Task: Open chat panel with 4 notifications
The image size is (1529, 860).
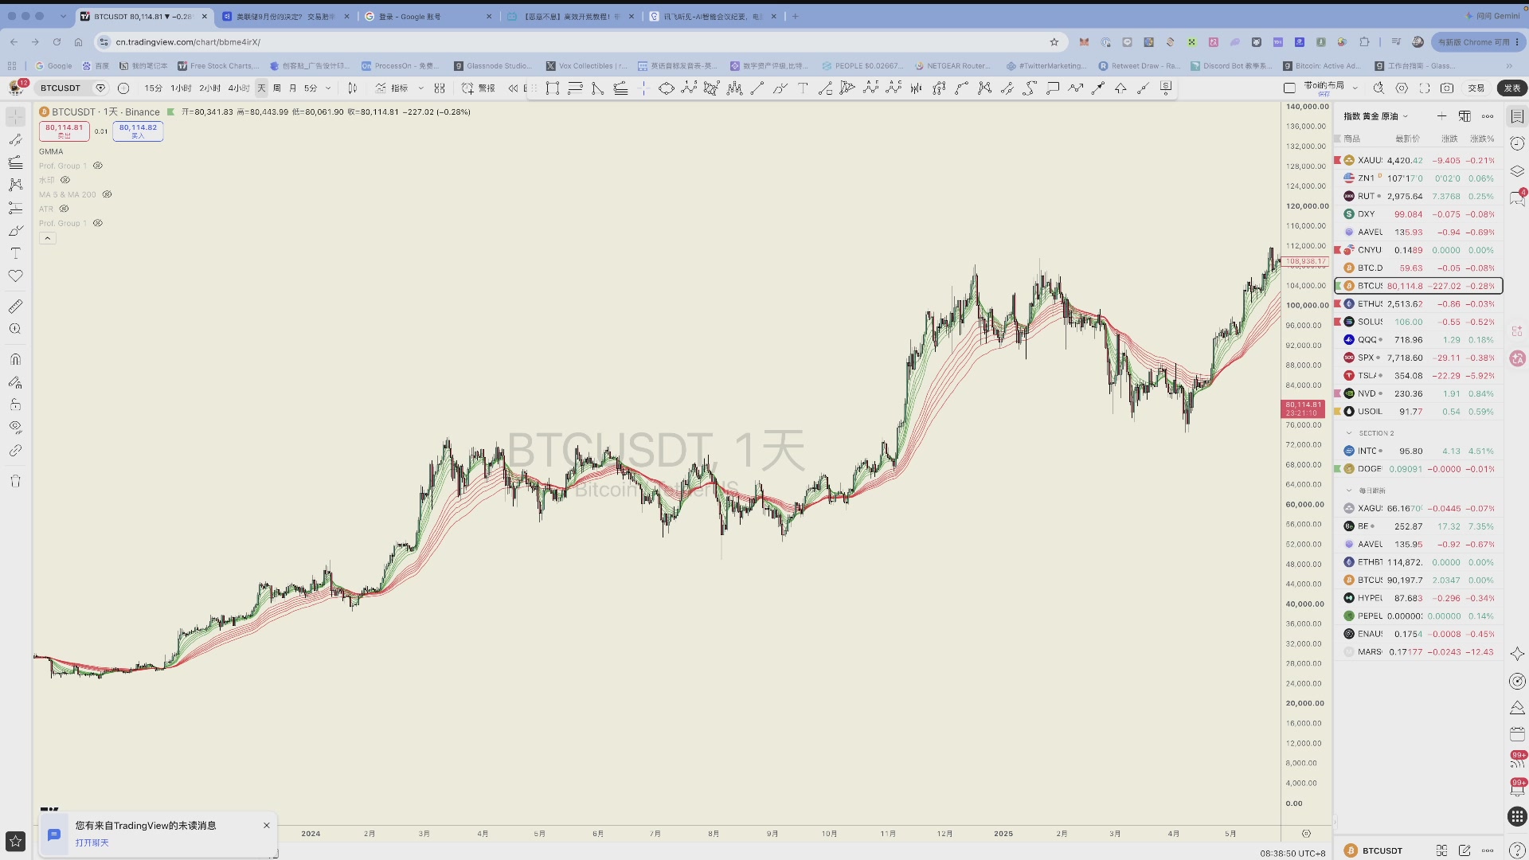Action: pyautogui.click(x=1517, y=198)
